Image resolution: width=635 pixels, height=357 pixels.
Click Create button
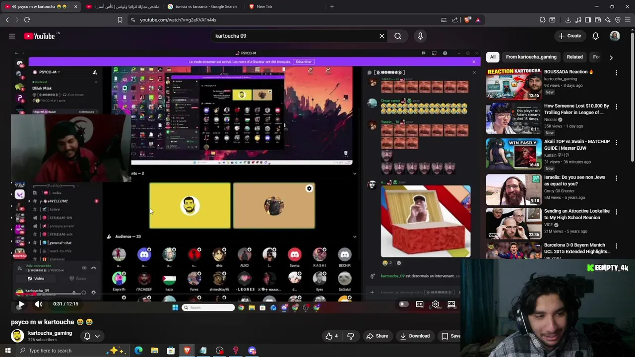coord(570,36)
